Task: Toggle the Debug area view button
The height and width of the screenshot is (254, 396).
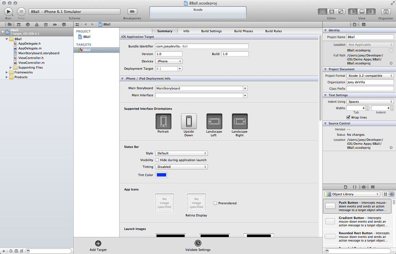Action: pos(362,12)
